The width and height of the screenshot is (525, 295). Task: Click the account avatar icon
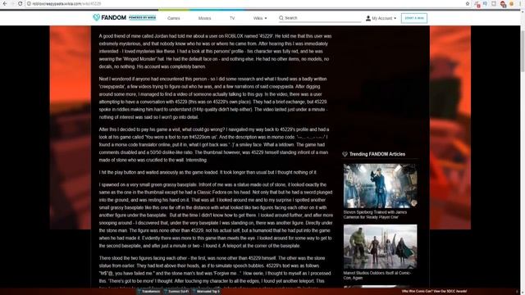(x=368, y=18)
